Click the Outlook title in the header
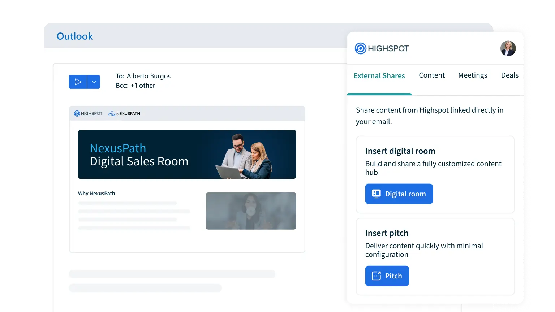 point(75,36)
